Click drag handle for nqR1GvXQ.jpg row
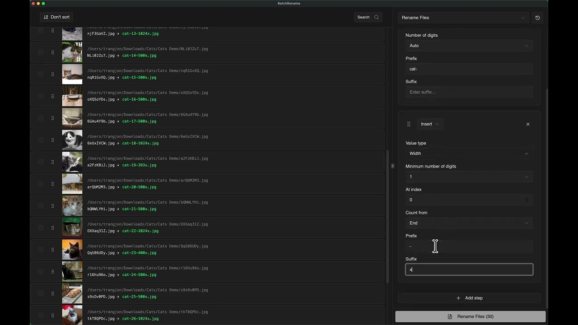 tap(52, 74)
